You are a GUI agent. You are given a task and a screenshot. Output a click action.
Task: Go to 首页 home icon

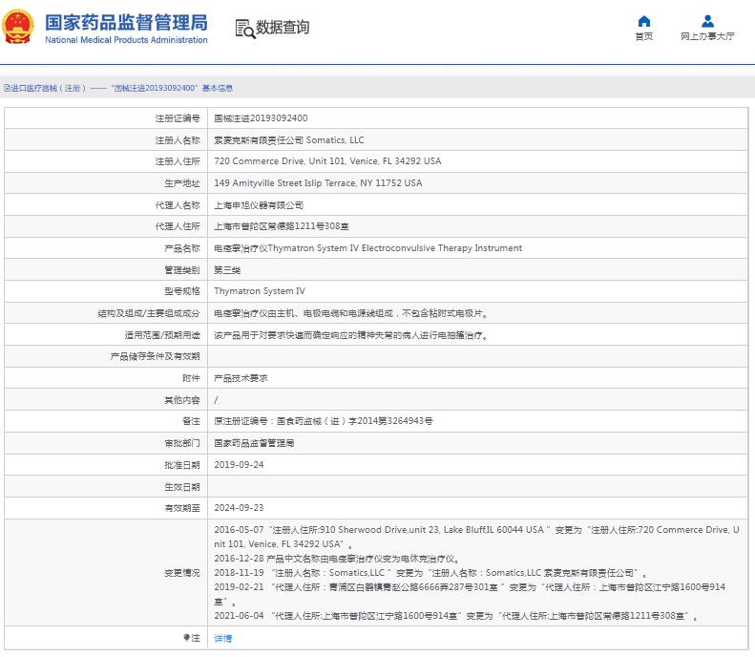pos(643,21)
